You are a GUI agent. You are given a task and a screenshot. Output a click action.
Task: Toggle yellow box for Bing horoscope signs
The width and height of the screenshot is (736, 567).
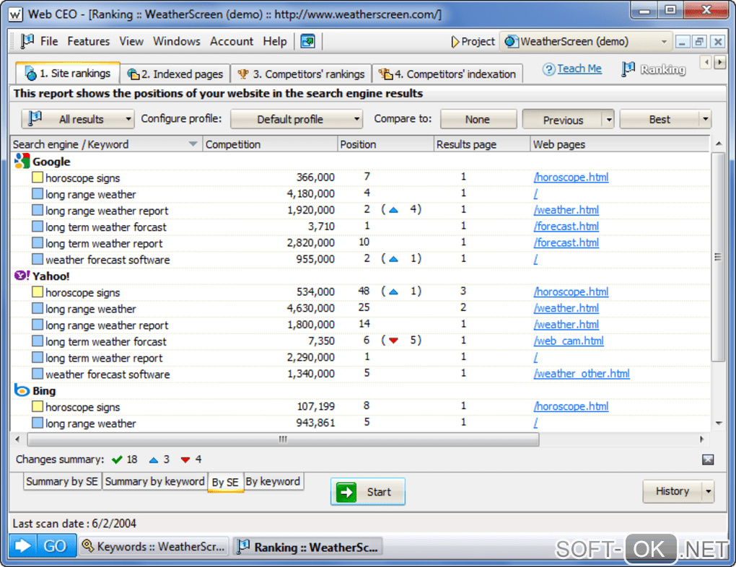[38, 406]
